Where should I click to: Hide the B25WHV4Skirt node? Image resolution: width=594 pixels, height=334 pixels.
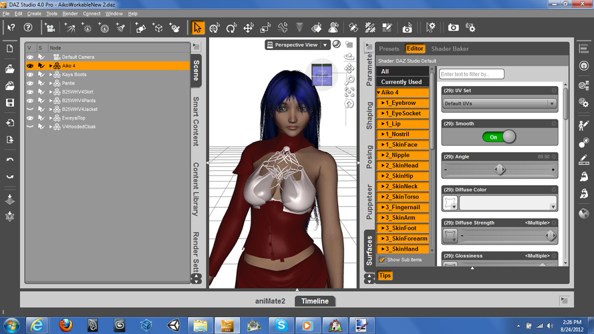coord(30,92)
